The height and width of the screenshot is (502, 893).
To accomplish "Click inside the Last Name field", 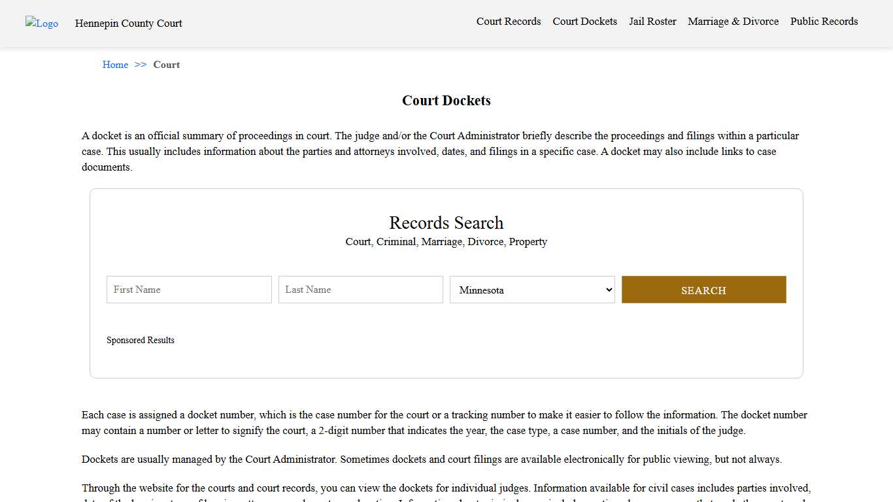I will coord(360,290).
